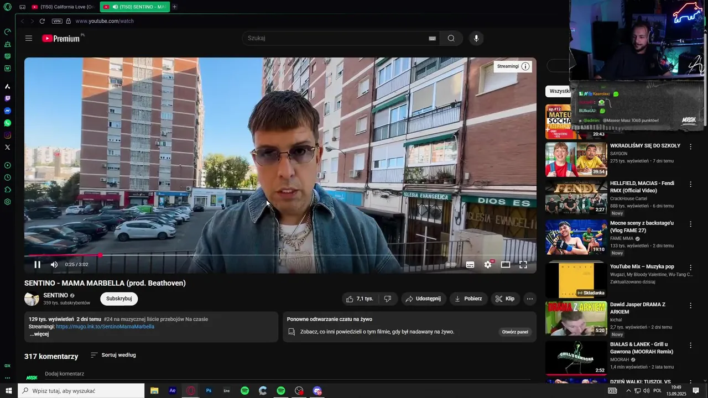708x398 pixels.
Task: Open the on-screen keyboard in search box
Action: click(x=433, y=39)
